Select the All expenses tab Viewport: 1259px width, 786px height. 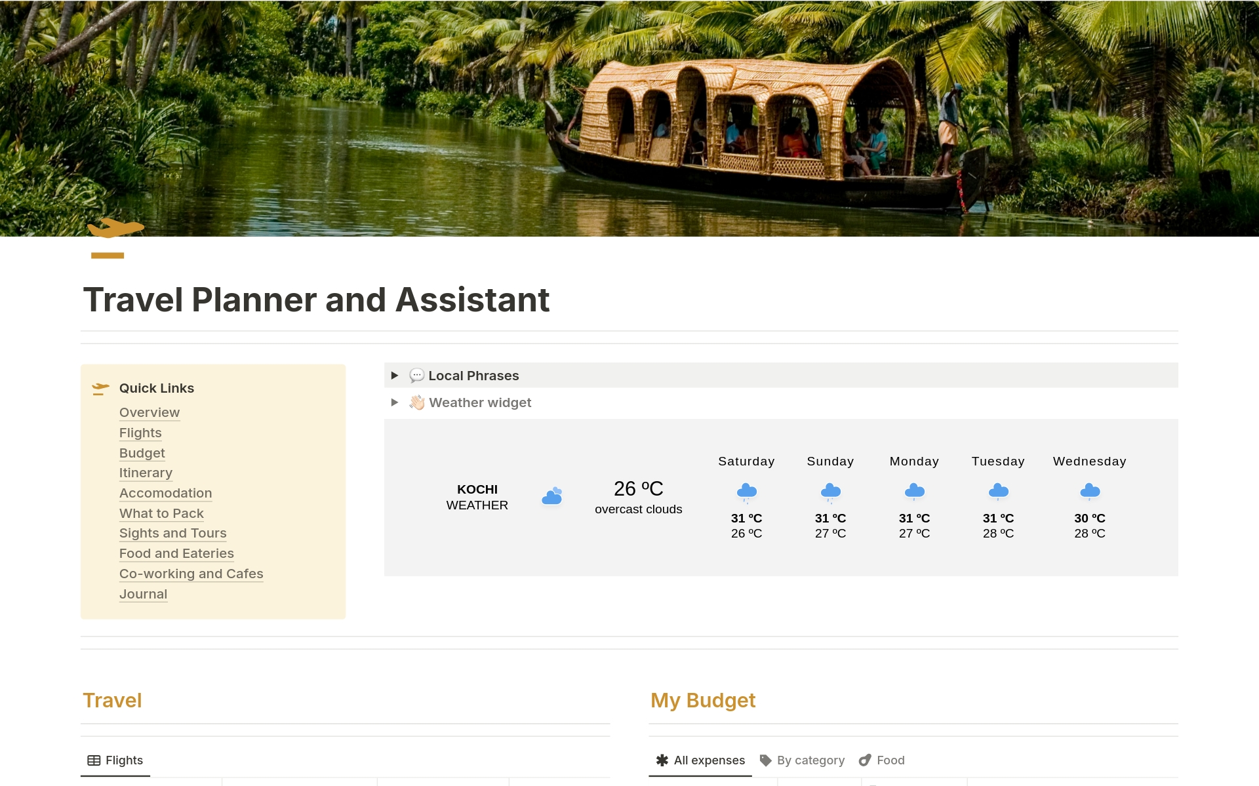(x=700, y=760)
